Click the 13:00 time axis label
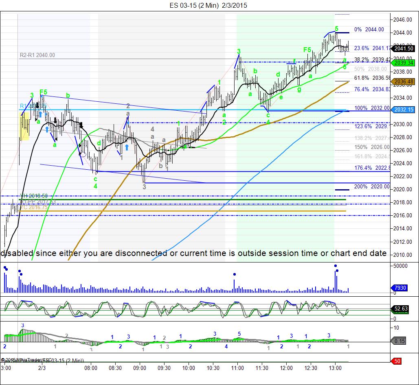The width and height of the screenshot is (419, 385). point(335,368)
